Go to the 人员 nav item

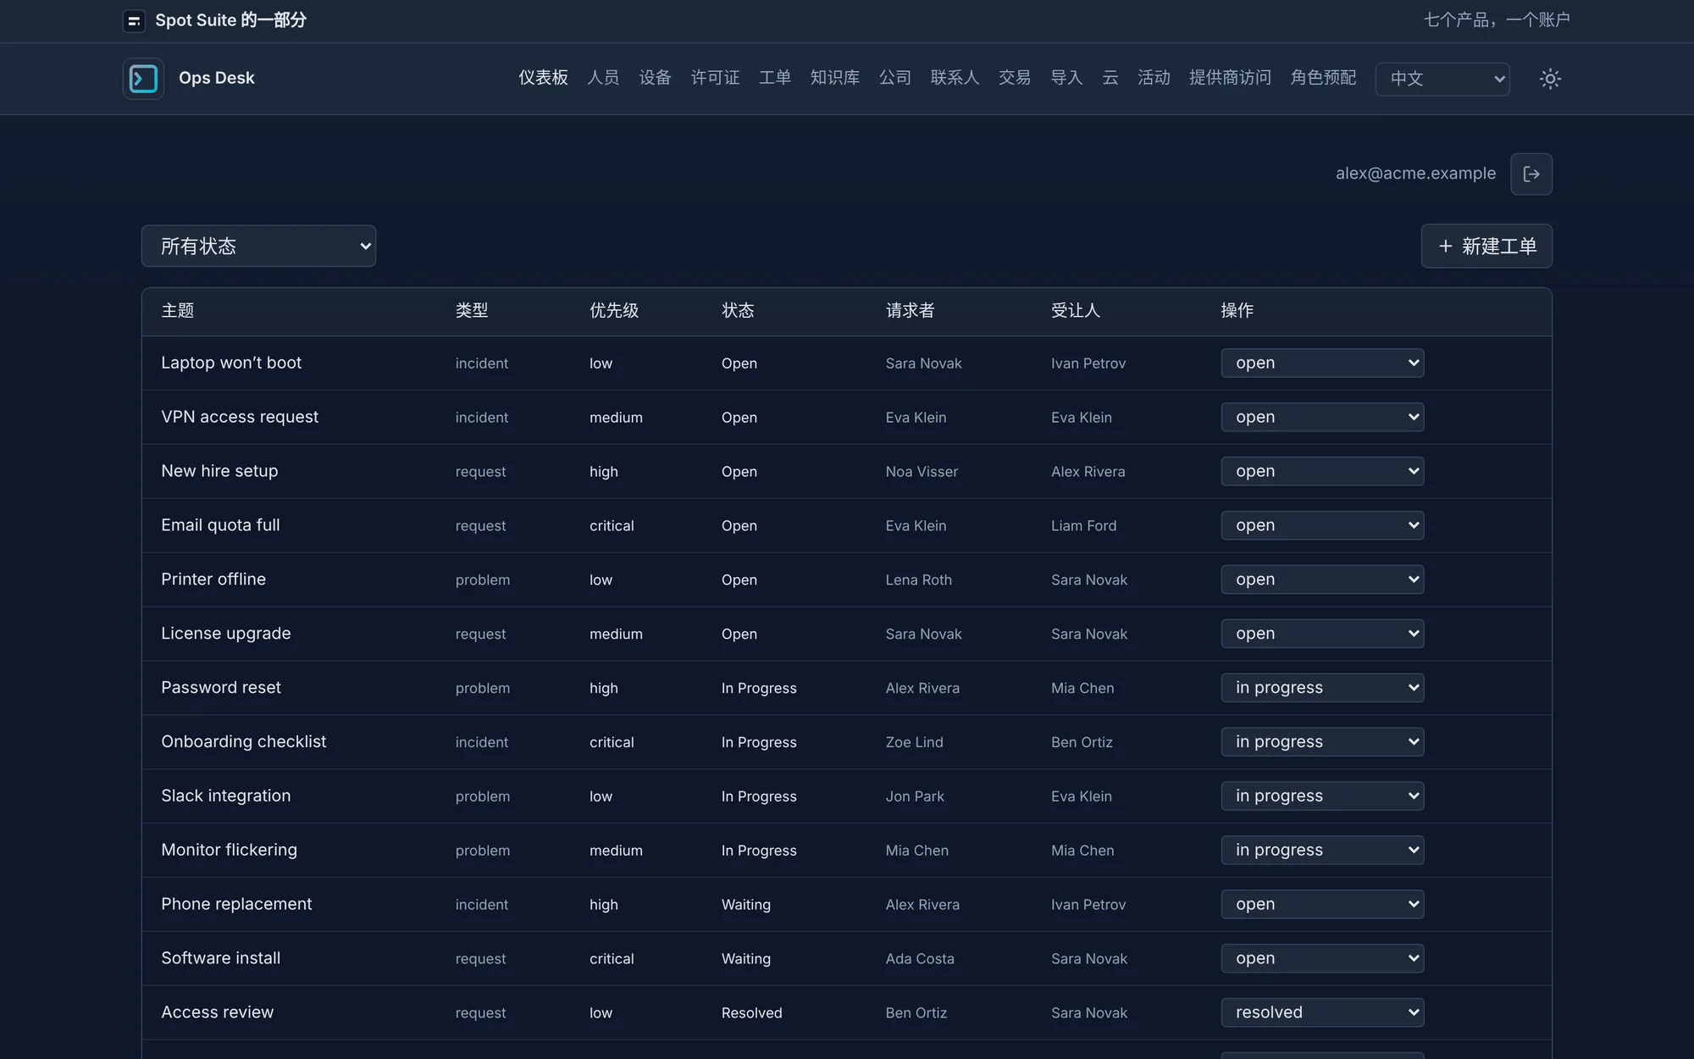[603, 78]
